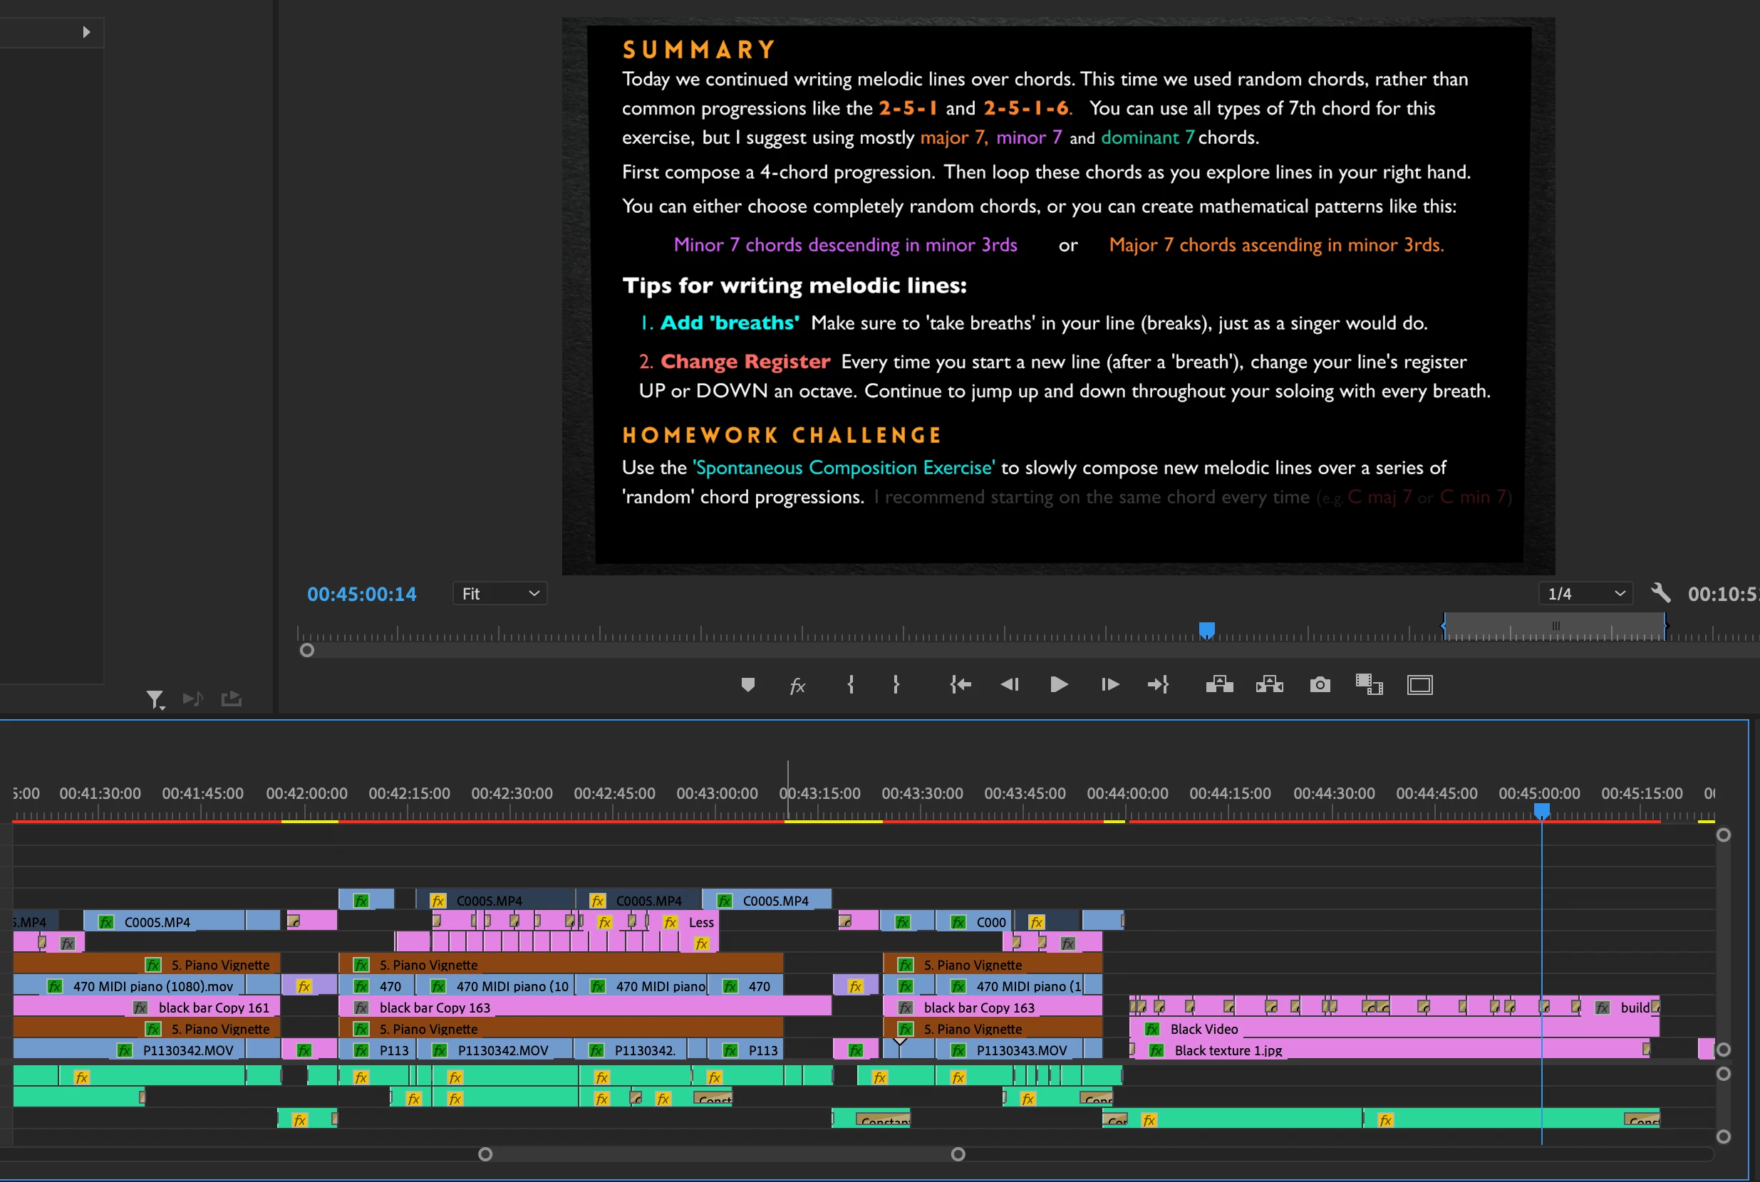The image size is (1760, 1182).
Task: Click the blue playhead on program monitor scrubber
Action: 1206,629
